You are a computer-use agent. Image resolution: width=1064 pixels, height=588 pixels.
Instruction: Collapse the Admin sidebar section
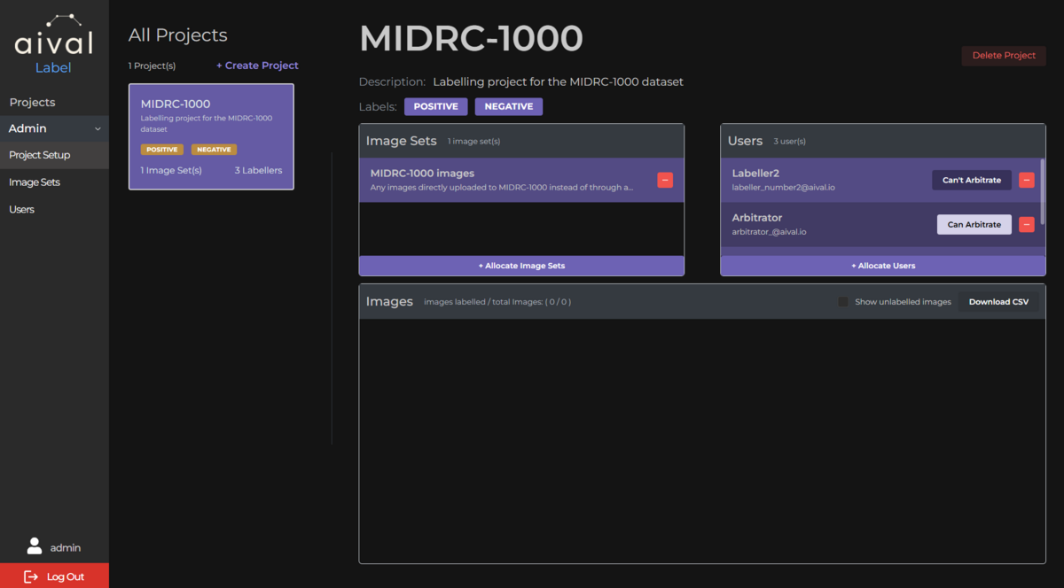(98, 128)
